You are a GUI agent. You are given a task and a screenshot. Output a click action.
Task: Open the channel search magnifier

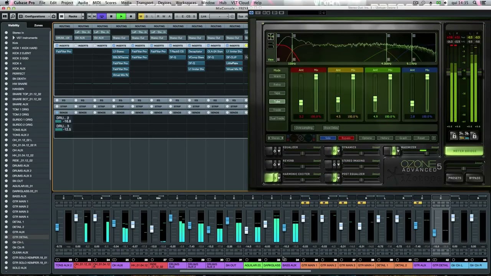(13, 16)
